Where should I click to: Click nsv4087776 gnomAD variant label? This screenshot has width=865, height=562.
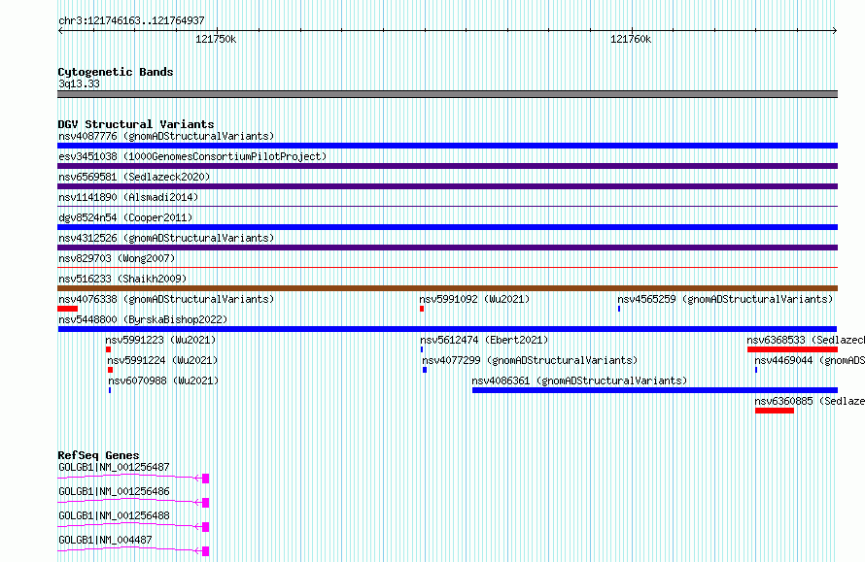(166, 136)
